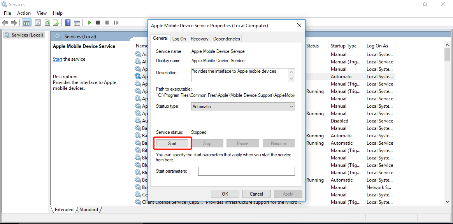Click the gear icon of the 'Blo' service row
The height and width of the screenshot is (224, 453).
click(138, 157)
